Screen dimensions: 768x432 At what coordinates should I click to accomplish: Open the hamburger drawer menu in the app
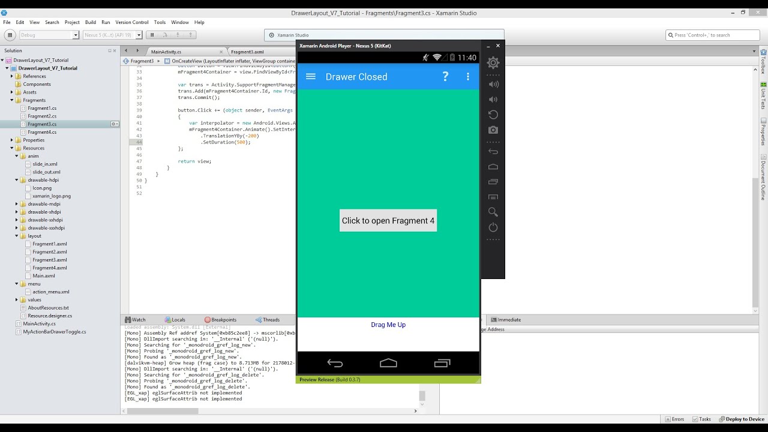(311, 76)
